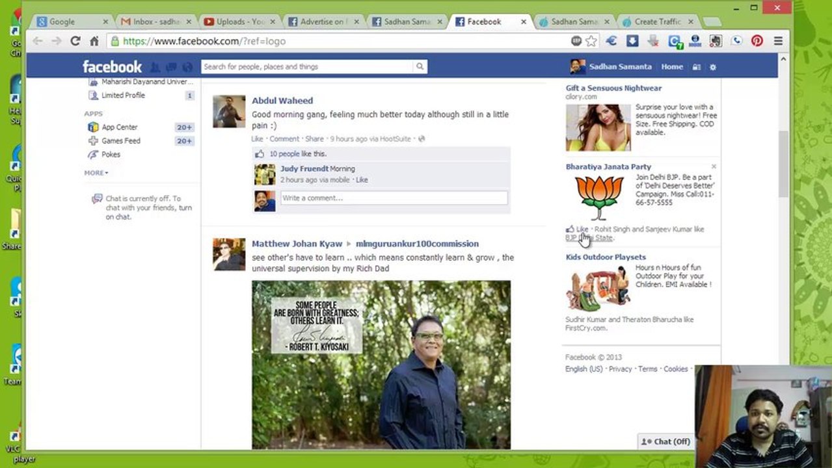Reload the page
Screen dimensions: 832x468
75,41
